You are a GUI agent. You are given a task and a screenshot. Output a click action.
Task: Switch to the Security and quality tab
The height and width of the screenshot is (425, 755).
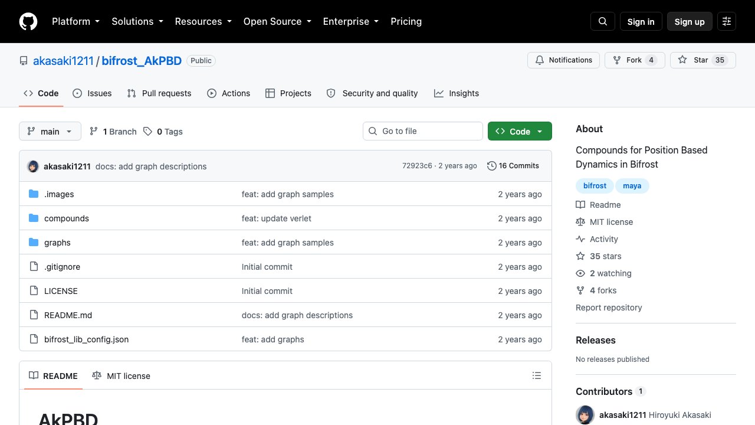(x=372, y=93)
